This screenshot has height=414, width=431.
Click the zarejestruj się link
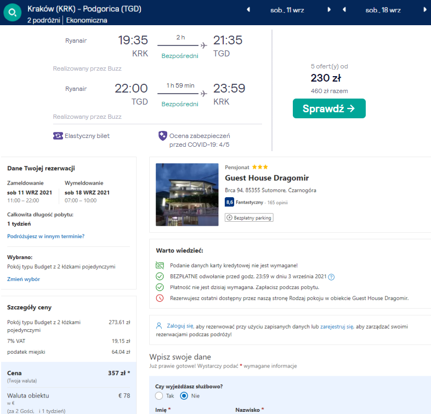click(x=337, y=326)
